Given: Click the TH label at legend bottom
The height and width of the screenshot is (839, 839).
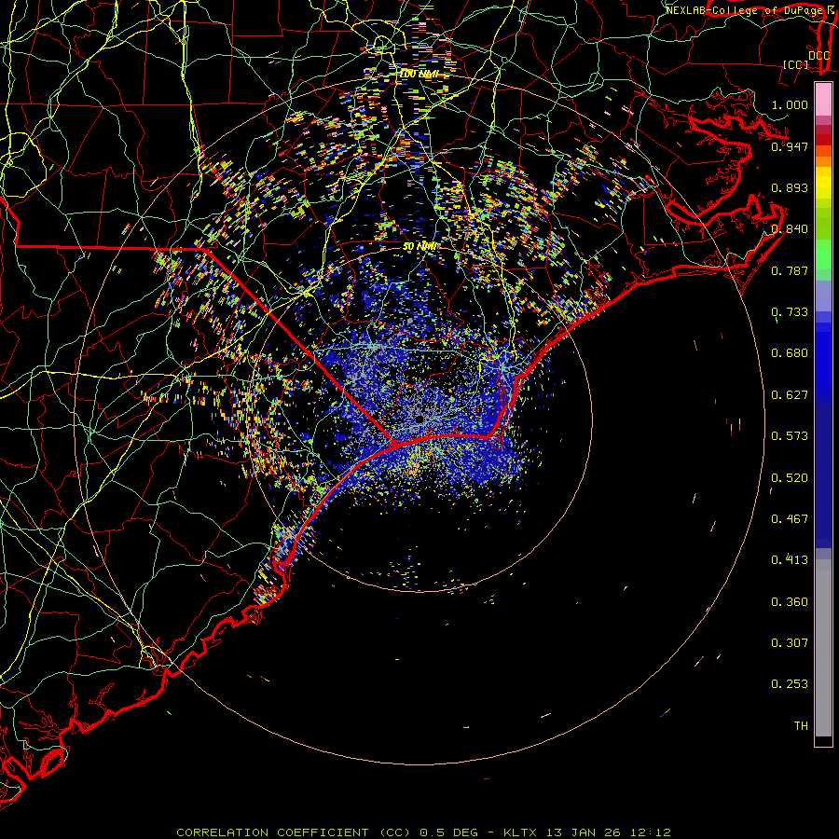Looking at the screenshot, I should pyautogui.click(x=801, y=726).
